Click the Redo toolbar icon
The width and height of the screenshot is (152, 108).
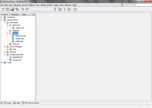tap(27, 9)
